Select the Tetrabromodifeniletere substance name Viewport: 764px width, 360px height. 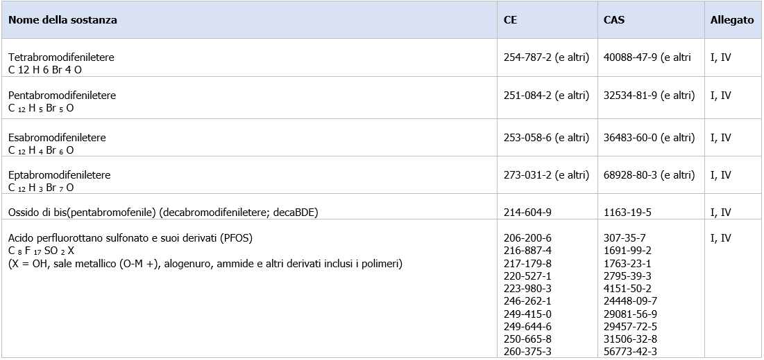pos(61,57)
